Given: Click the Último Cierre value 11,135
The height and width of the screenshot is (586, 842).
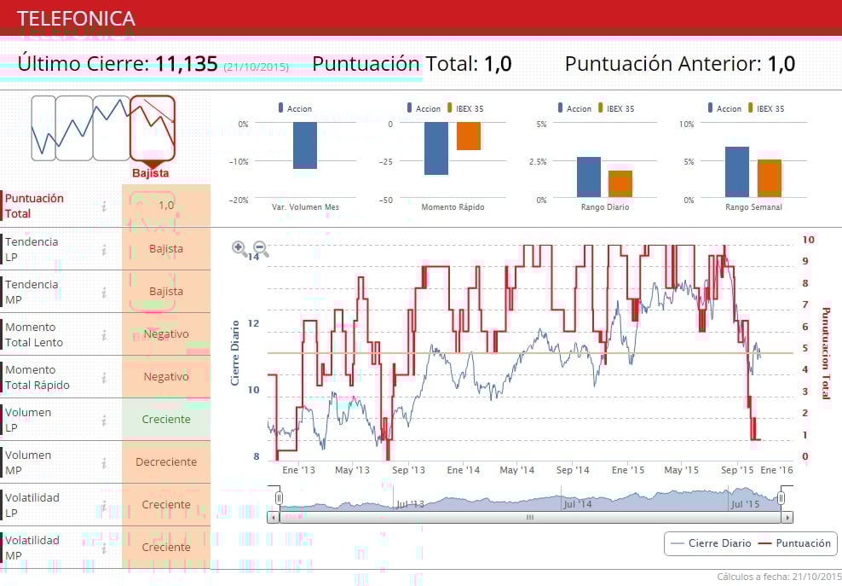Looking at the screenshot, I should (x=187, y=63).
